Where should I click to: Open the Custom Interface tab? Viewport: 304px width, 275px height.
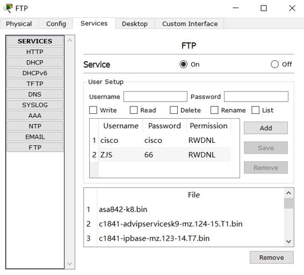coord(190,24)
